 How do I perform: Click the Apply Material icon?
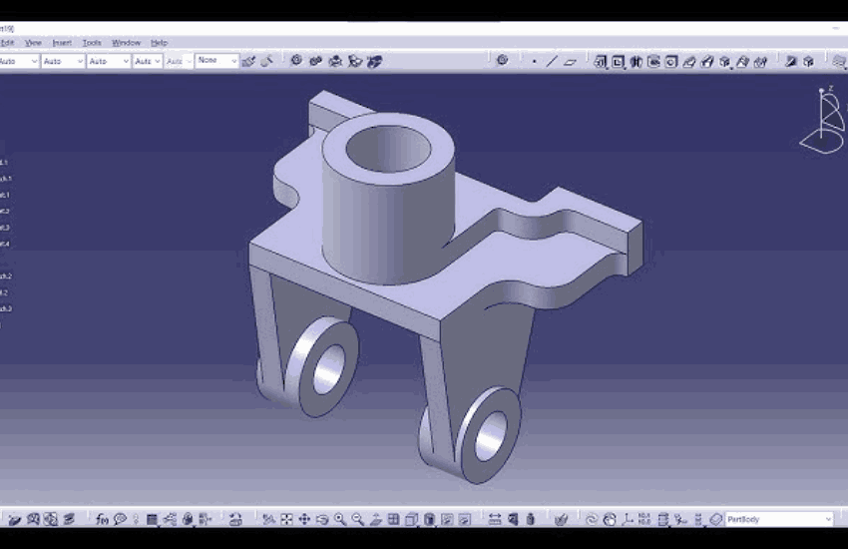[562, 519]
